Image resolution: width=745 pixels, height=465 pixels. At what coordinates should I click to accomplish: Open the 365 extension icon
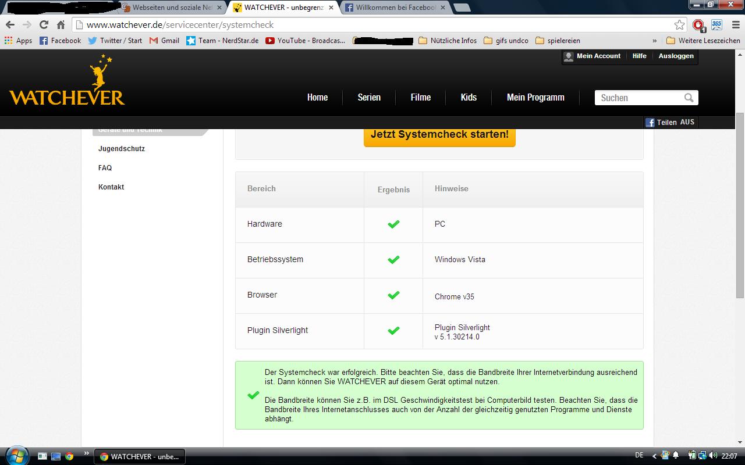(716, 24)
